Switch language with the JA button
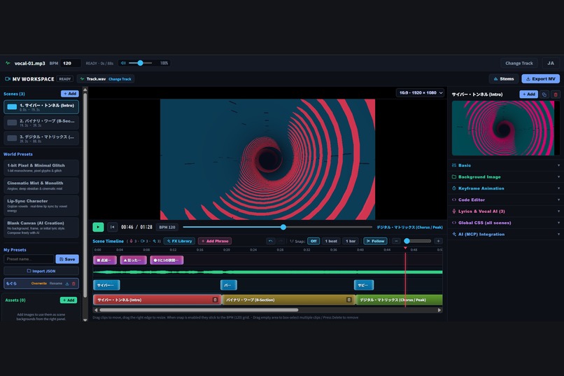 (551, 63)
